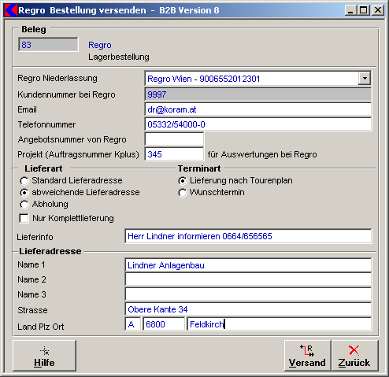389x377 pixels.
Task: Click the Plz field showing 6800
Action: (164, 324)
